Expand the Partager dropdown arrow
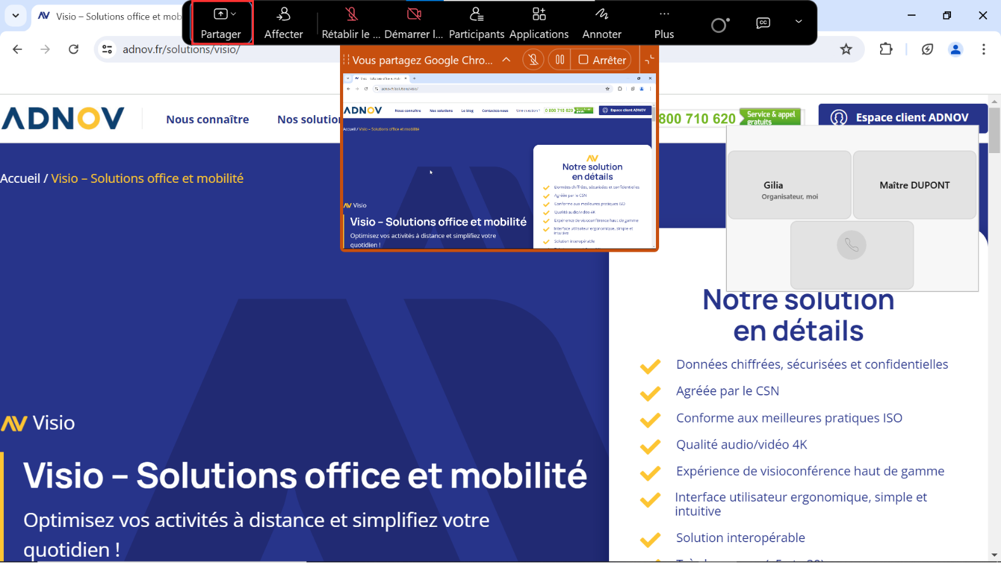Image resolution: width=1001 pixels, height=563 pixels. coord(234,14)
